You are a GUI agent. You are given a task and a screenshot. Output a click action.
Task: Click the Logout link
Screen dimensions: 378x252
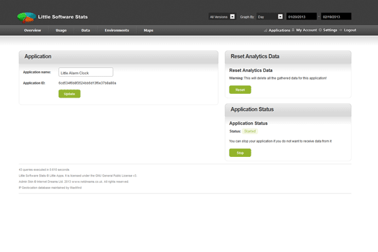350,30
